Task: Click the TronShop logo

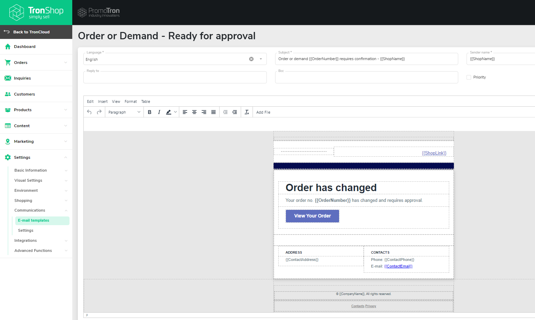Action: point(36,13)
